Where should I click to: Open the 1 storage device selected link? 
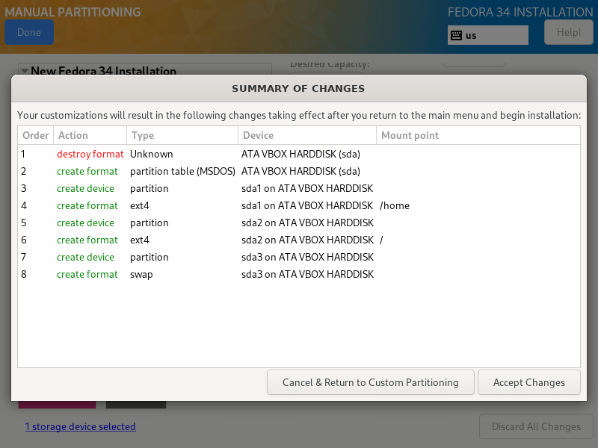coord(80,427)
